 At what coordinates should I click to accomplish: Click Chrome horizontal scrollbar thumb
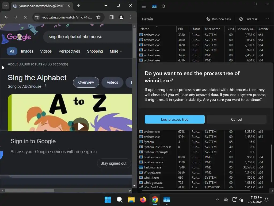(x=29, y=190)
